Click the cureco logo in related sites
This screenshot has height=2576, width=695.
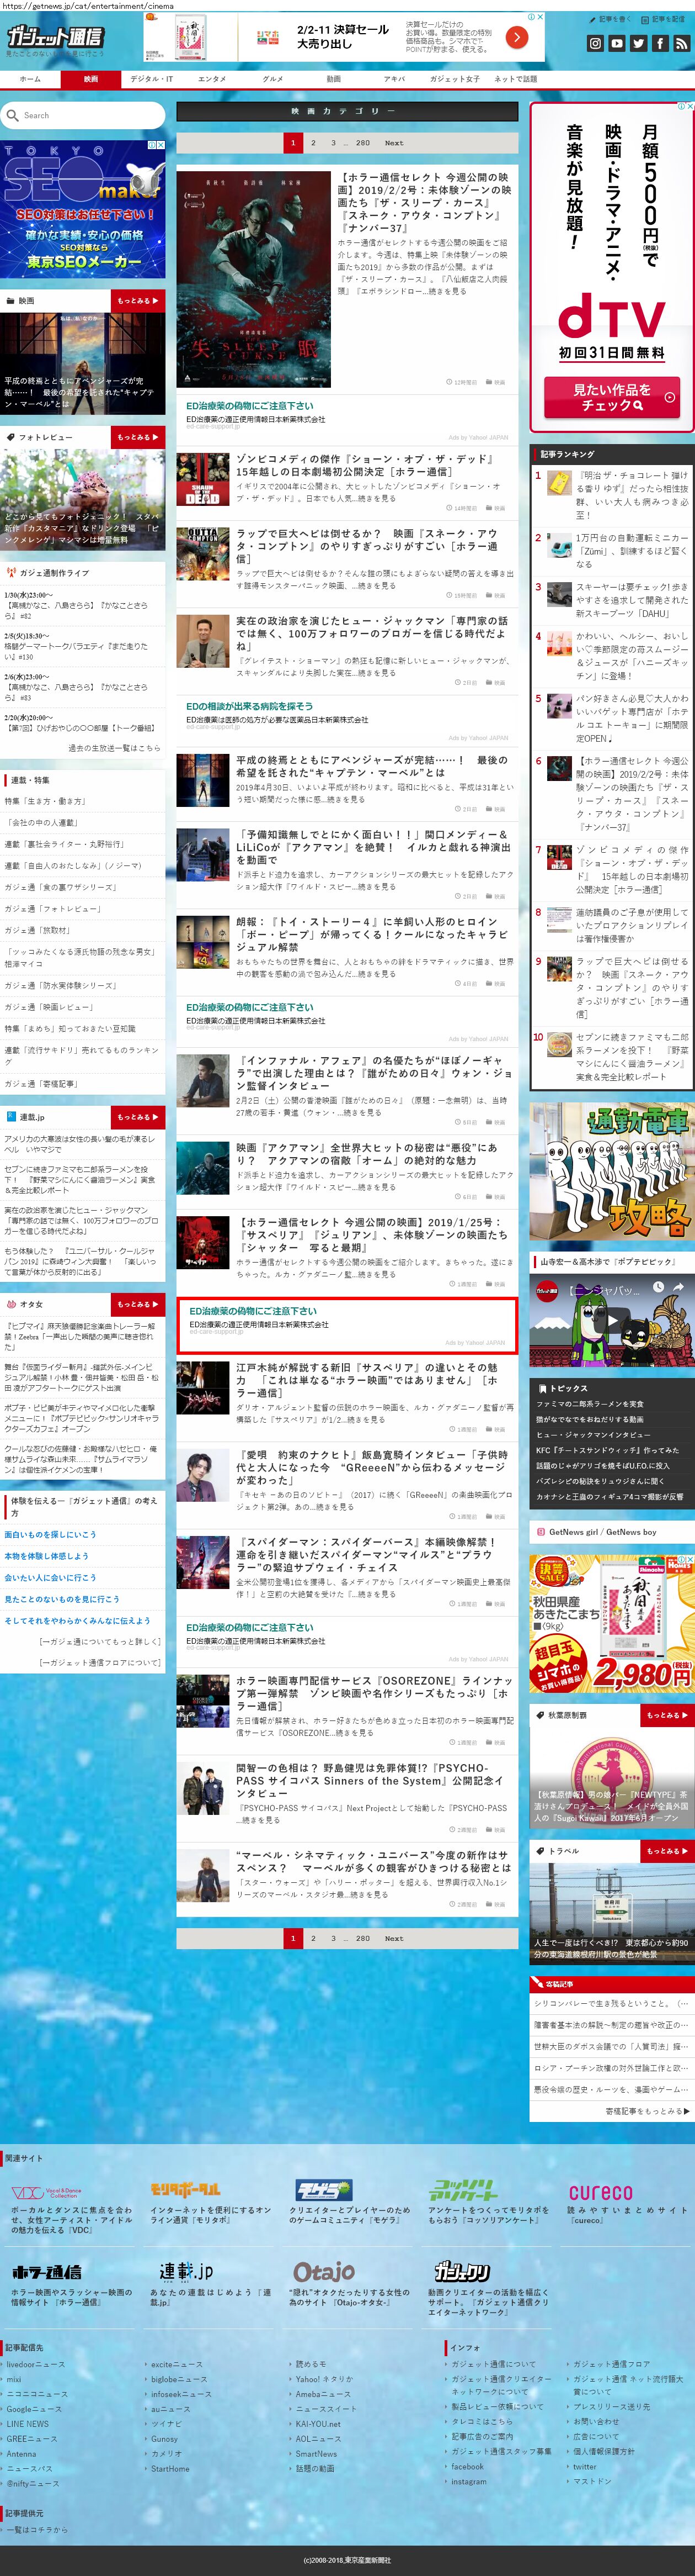coord(601,2192)
